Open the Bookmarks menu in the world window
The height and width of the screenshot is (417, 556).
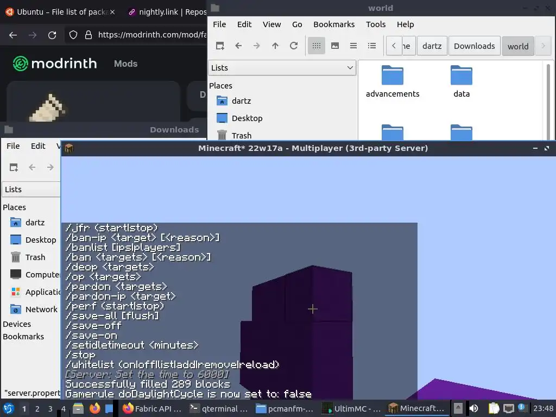(x=334, y=24)
